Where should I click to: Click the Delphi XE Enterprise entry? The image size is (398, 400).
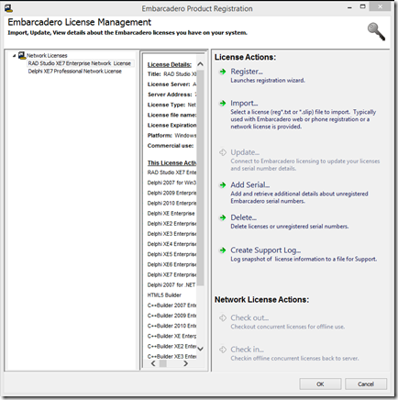pos(171,214)
